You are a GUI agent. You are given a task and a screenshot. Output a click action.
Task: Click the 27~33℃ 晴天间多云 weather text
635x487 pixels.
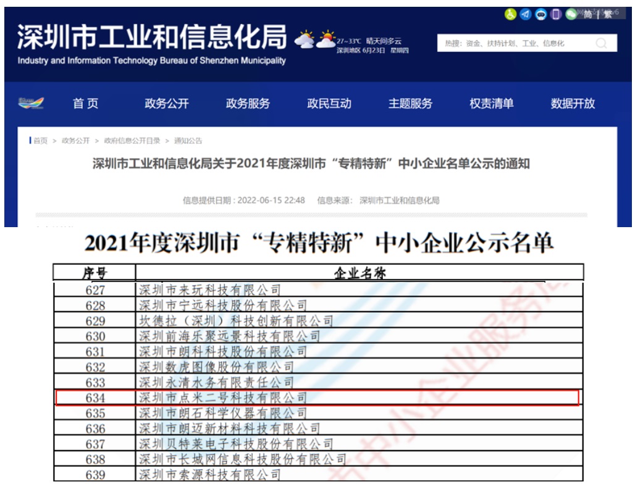[369, 41]
